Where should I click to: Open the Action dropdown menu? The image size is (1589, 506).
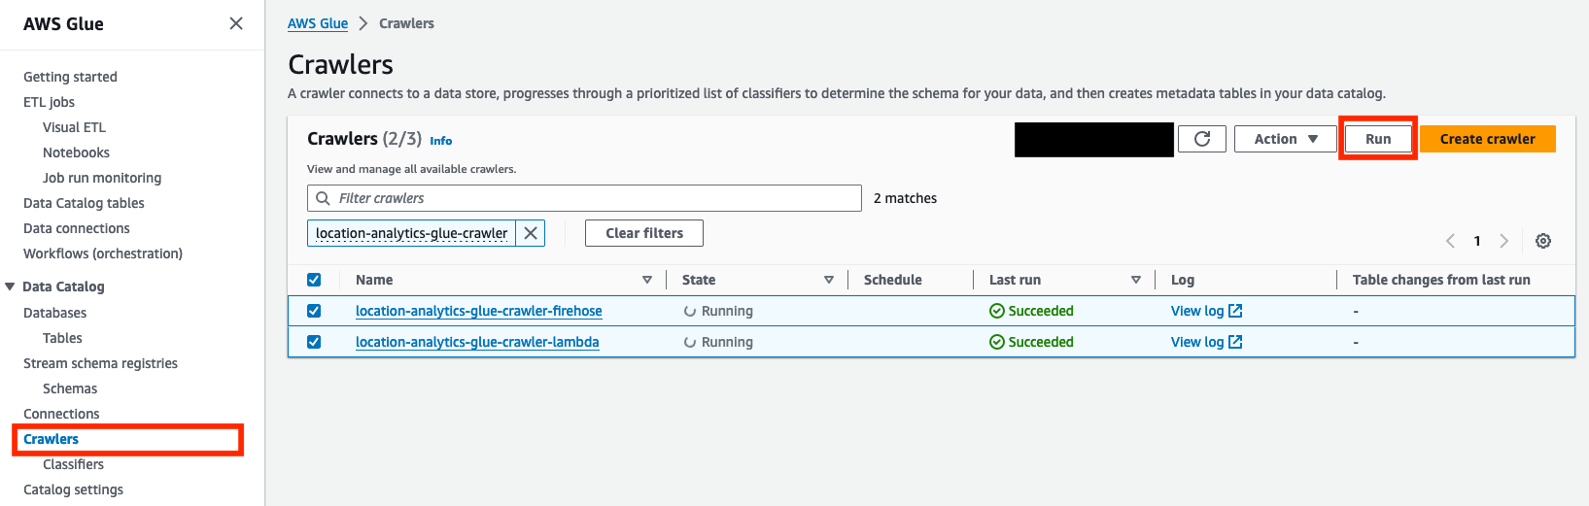point(1285,139)
